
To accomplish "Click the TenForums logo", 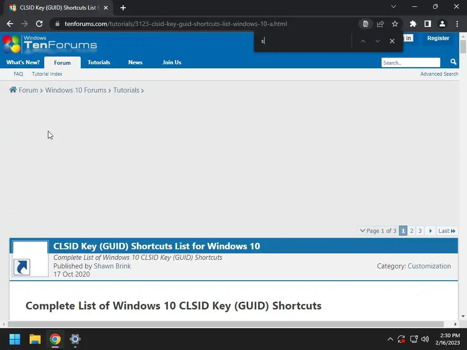I will 50,44.
